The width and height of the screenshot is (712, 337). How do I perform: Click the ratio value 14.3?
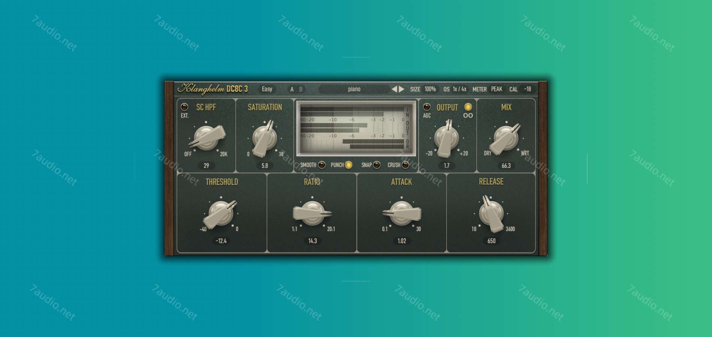click(x=312, y=241)
